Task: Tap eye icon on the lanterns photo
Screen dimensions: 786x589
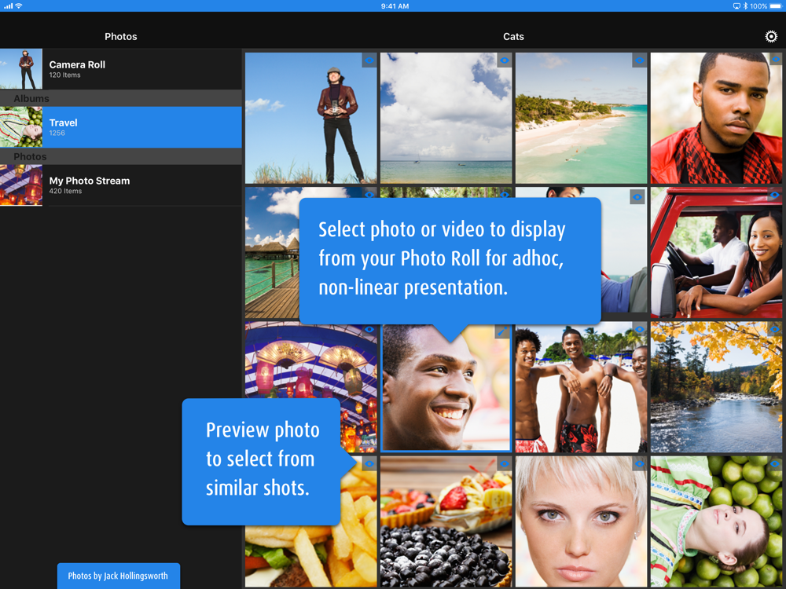Action: coord(369,330)
